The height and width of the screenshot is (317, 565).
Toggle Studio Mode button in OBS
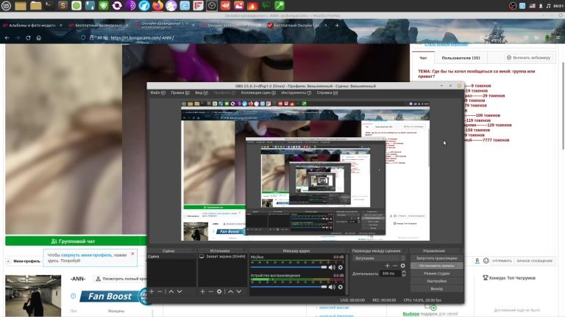coord(436,273)
